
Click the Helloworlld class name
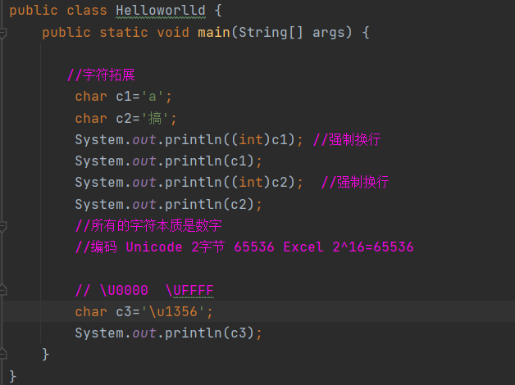(157, 11)
